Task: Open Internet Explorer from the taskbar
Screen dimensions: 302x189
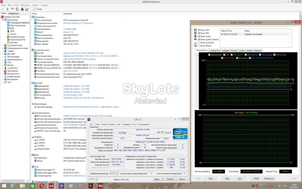Action: coord(13,186)
